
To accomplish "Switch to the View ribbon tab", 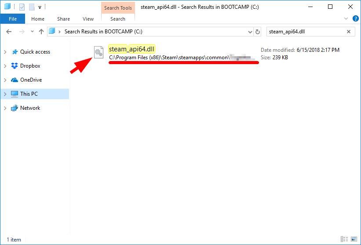I will click(88, 19).
